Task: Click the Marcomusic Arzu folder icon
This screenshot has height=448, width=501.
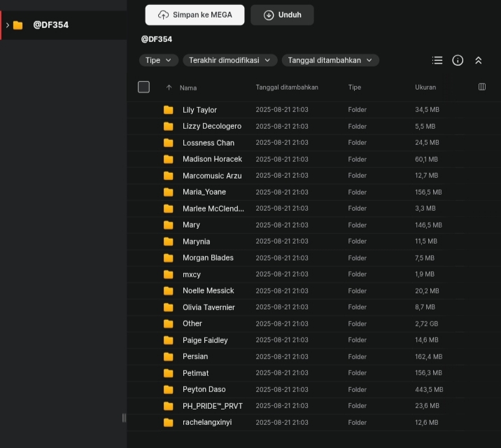Action: click(169, 176)
